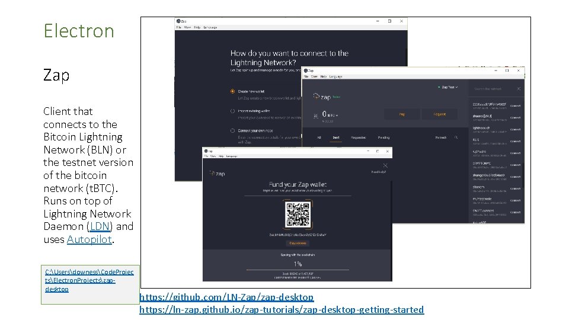Screen dimensions: 569x320
Task: Click the Zap app icon in the onboarding window title bar
Action: pyautogui.click(x=178, y=21)
